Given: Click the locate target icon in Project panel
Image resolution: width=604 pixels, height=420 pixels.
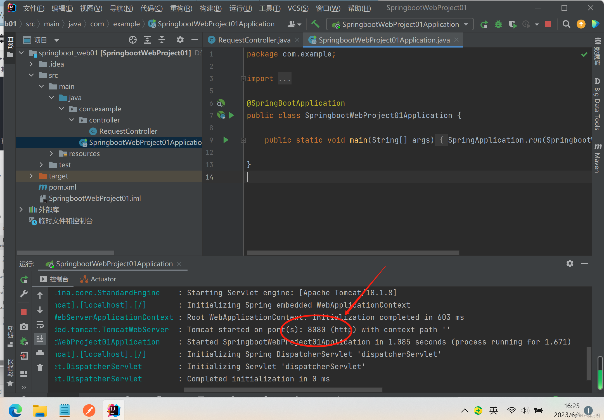Looking at the screenshot, I should point(133,40).
